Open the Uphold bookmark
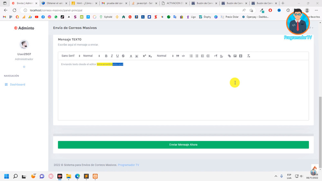 click(106, 17)
